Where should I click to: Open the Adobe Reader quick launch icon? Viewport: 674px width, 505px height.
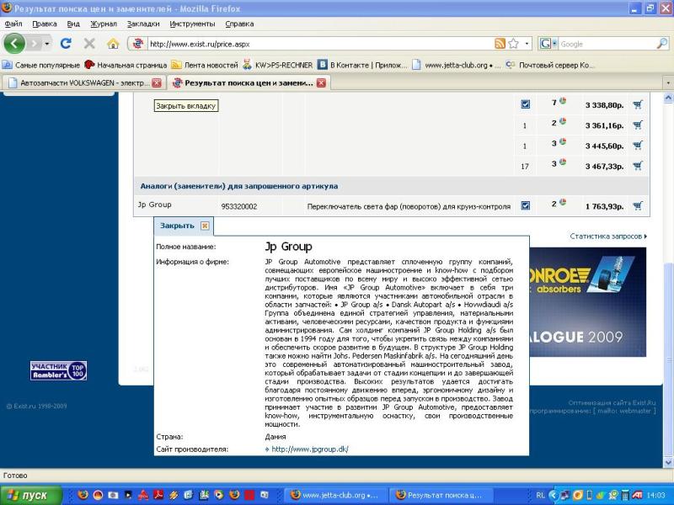158,495
